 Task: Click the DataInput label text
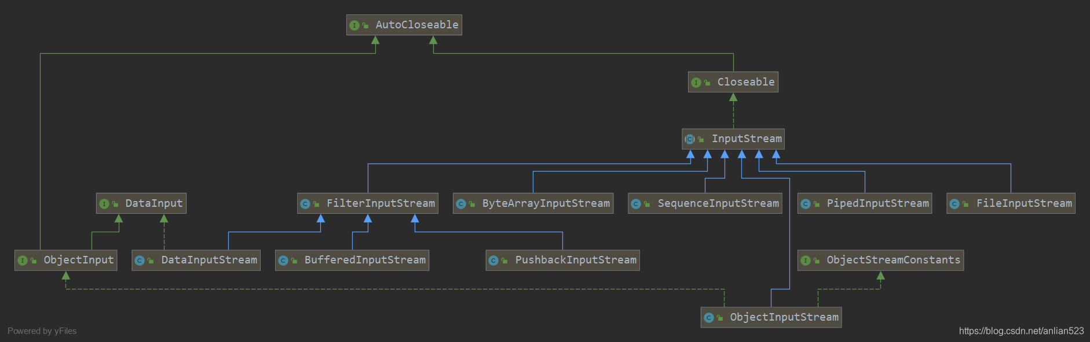(154, 203)
